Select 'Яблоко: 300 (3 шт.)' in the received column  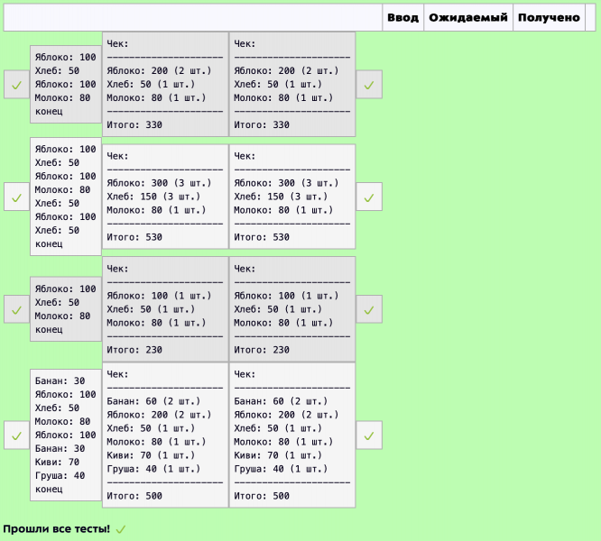pos(286,183)
